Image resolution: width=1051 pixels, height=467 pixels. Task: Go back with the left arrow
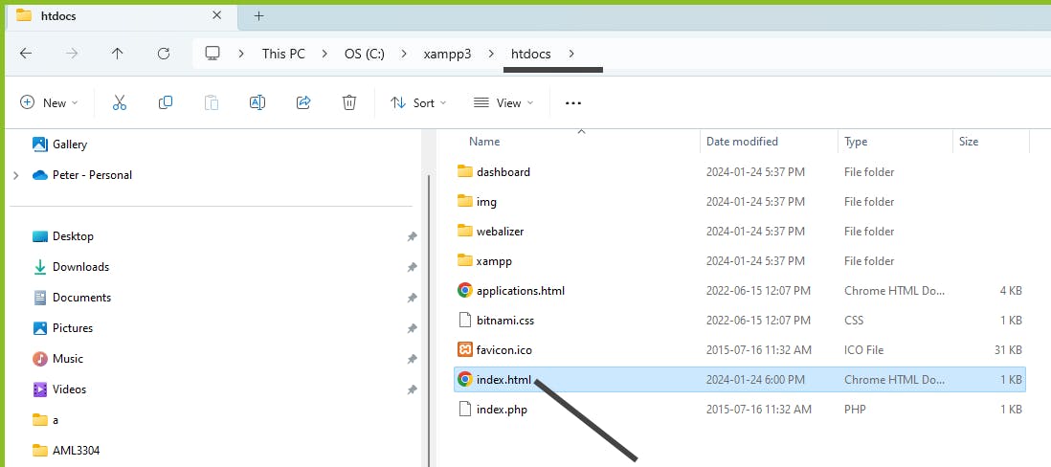(x=26, y=54)
